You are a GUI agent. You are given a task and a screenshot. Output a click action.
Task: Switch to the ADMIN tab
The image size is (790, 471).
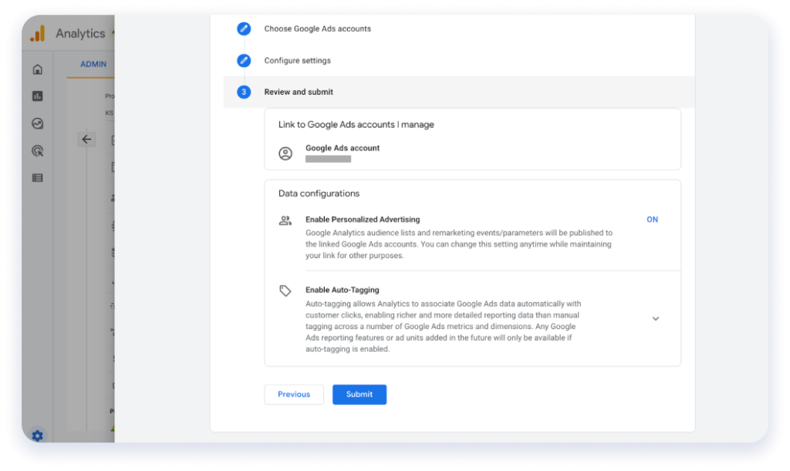pos(93,64)
